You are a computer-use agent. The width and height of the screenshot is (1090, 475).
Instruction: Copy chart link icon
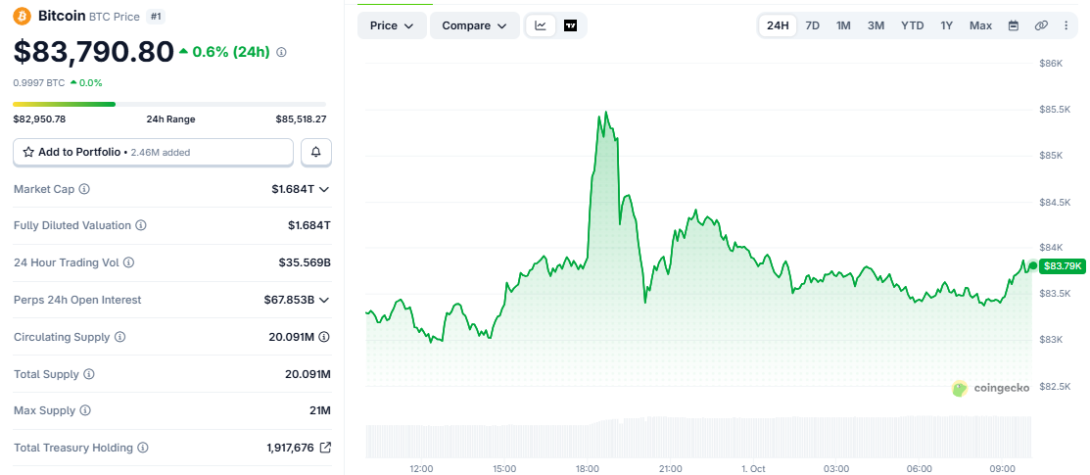pos(1041,25)
